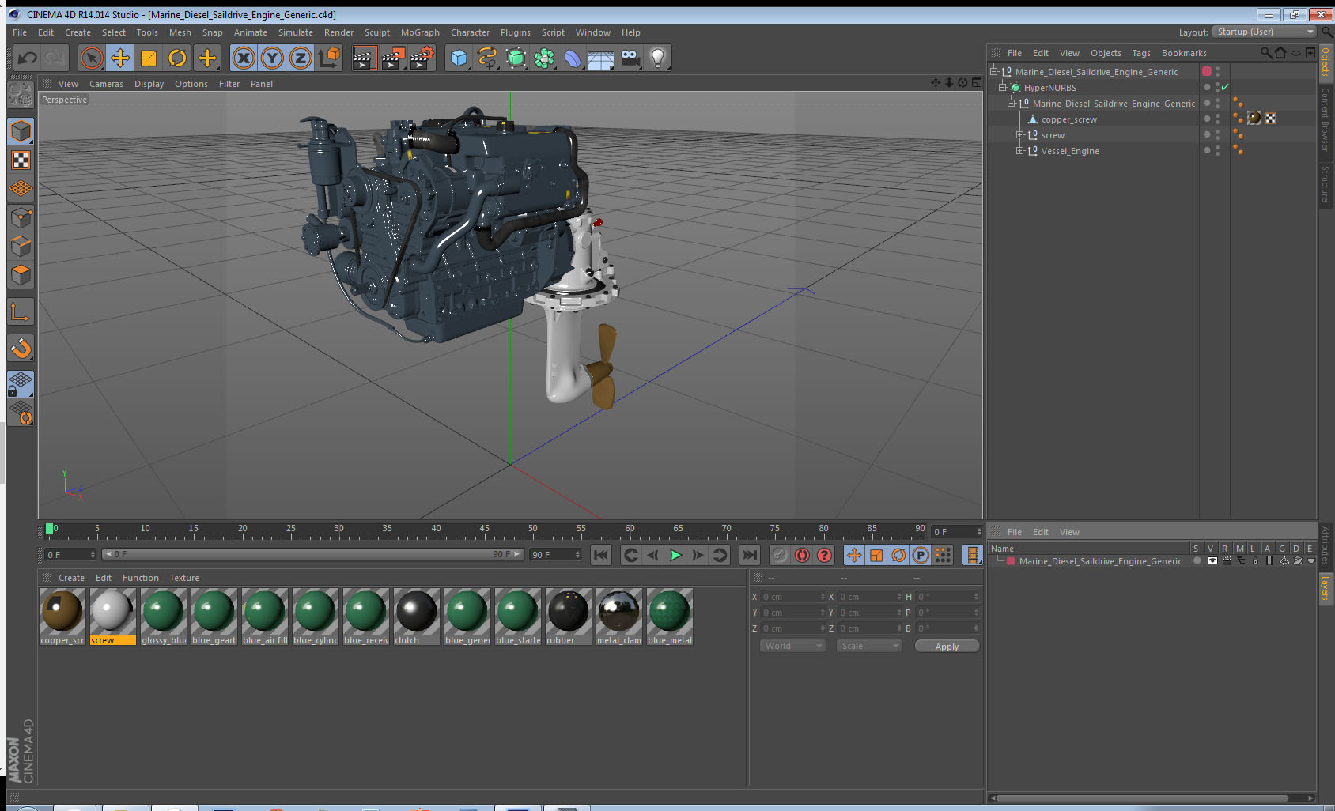Add a floor environment object
This screenshot has height=811, width=1335.
point(601,58)
